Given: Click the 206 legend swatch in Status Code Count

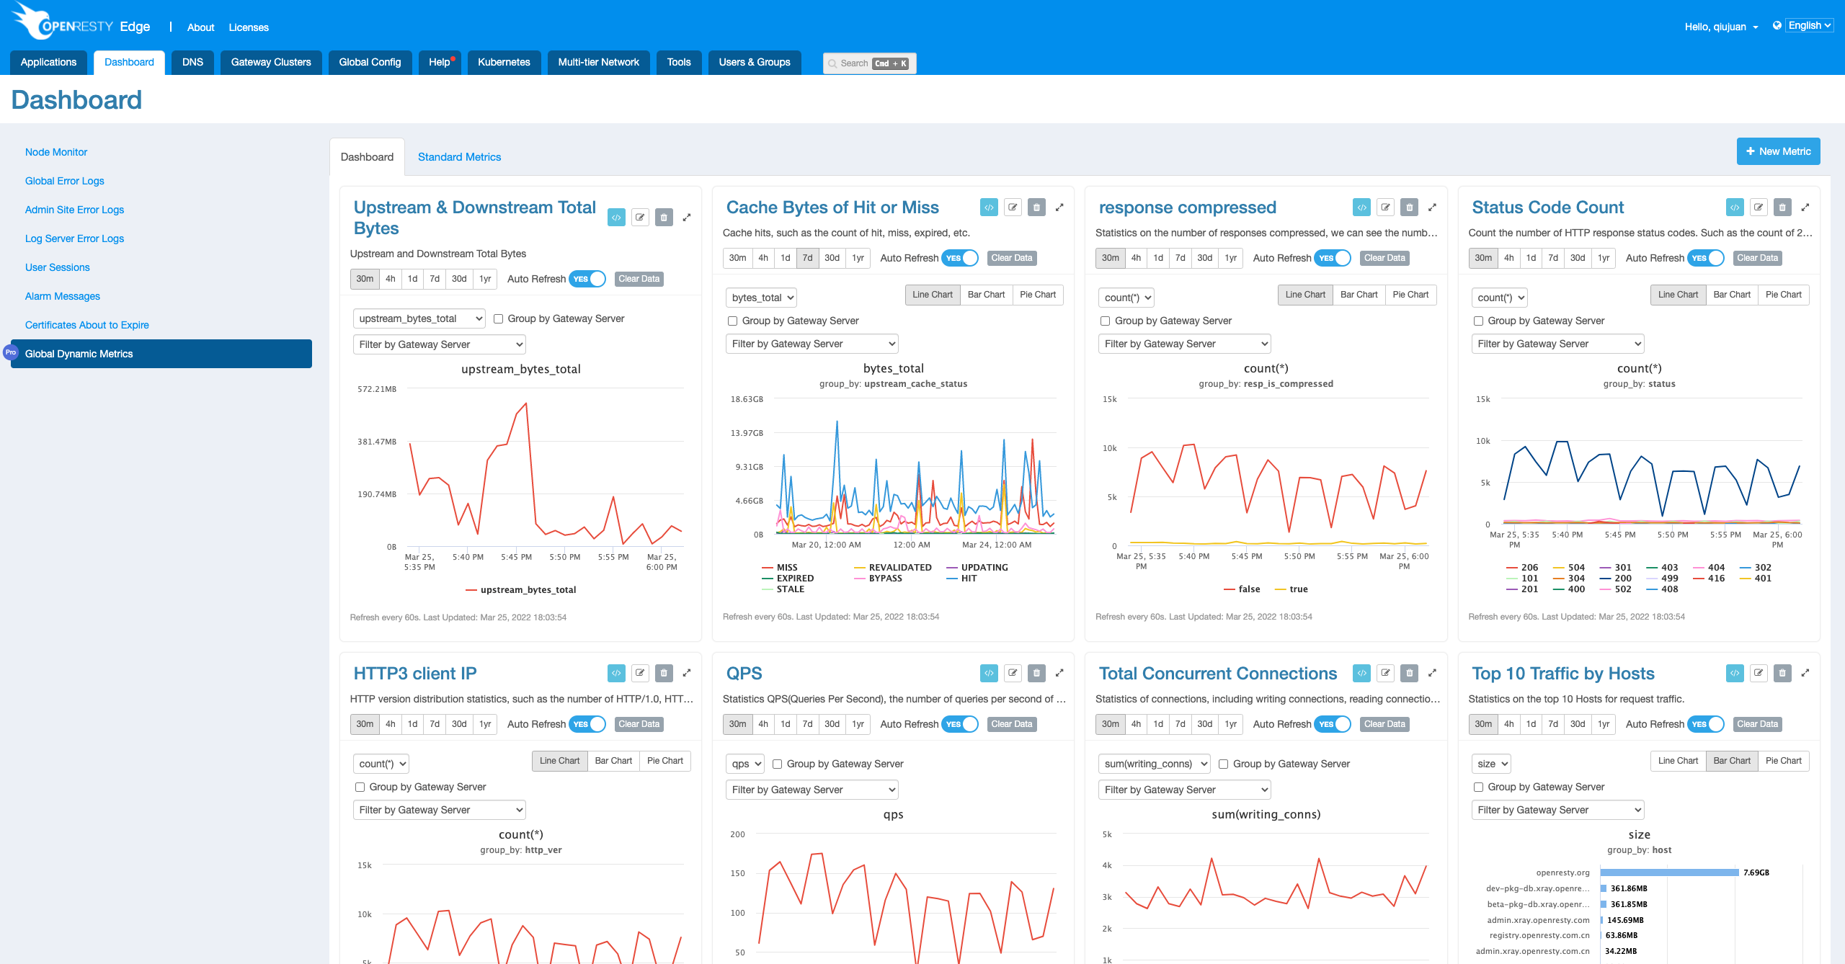Looking at the screenshot, I should click(1512, 568).
